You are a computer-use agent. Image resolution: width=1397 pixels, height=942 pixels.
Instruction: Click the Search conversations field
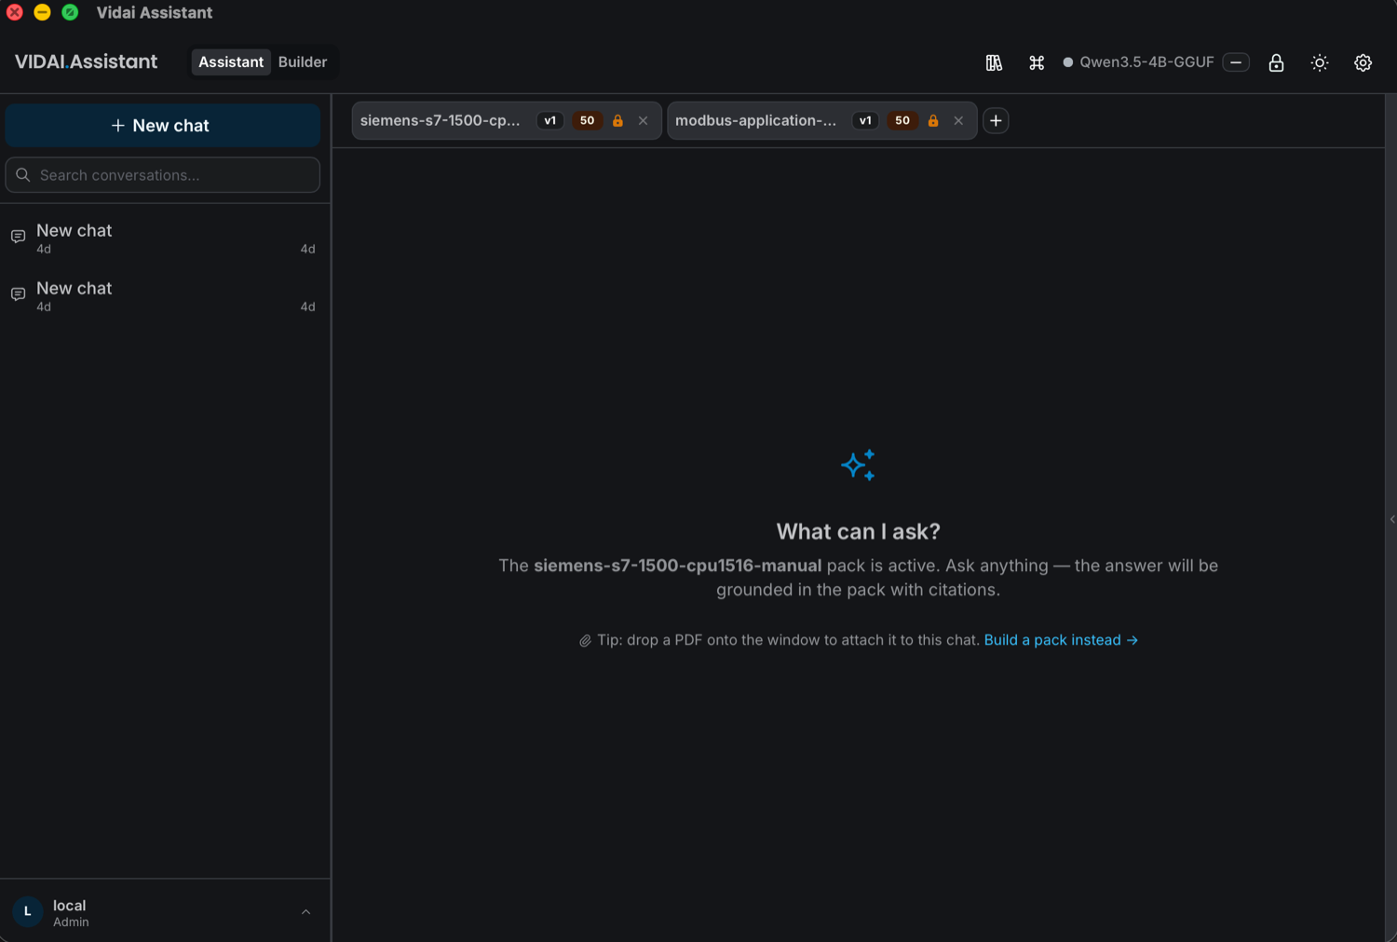point(163,175)
